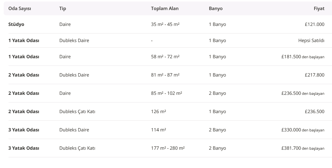Click the 'Banyo' column header
This screenshot has width=332, height=168.
click(x=216, y=9)
